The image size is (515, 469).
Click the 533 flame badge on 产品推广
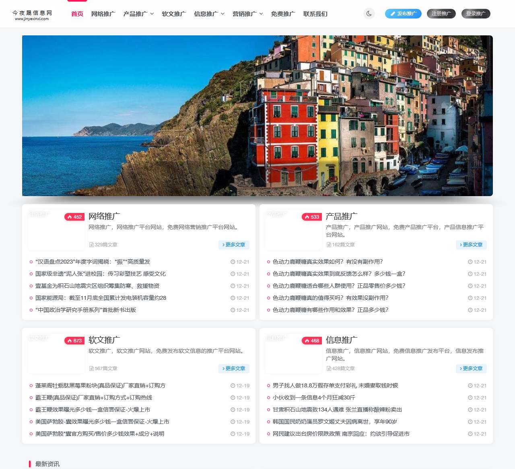coord(312,217)
